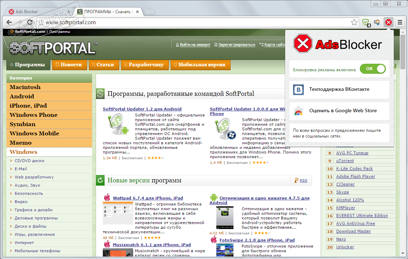Select the iPhone, iPad category
Screen dimensions: 408x259
pos(49,106)
